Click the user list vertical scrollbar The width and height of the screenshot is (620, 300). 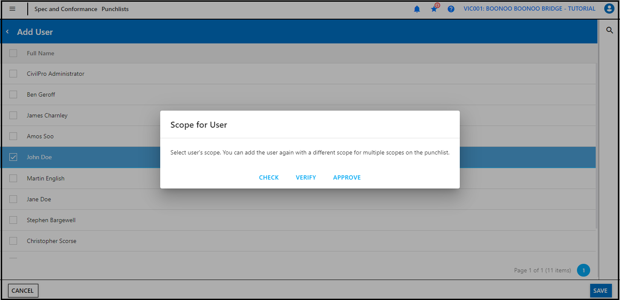coord(596,146)
